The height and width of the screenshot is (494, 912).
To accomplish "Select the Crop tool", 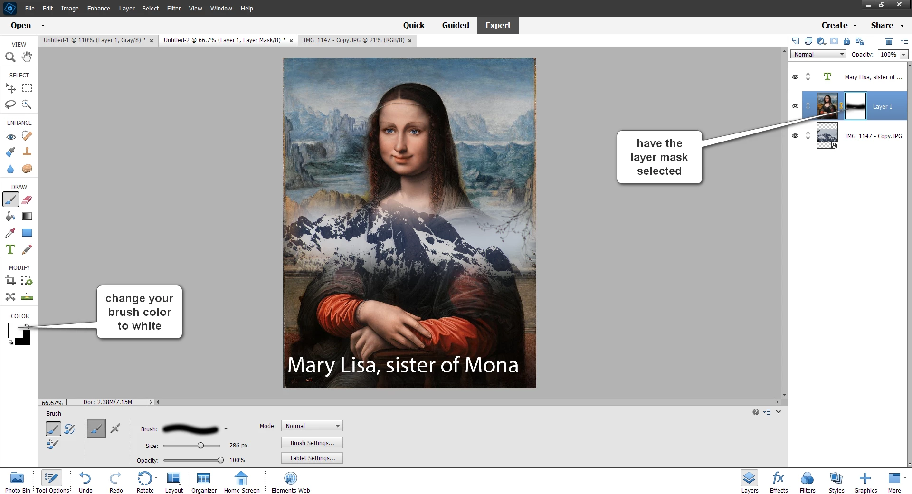I will [10, 281].
